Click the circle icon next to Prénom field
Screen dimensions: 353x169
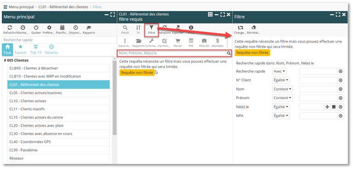[x=341, y=98]
